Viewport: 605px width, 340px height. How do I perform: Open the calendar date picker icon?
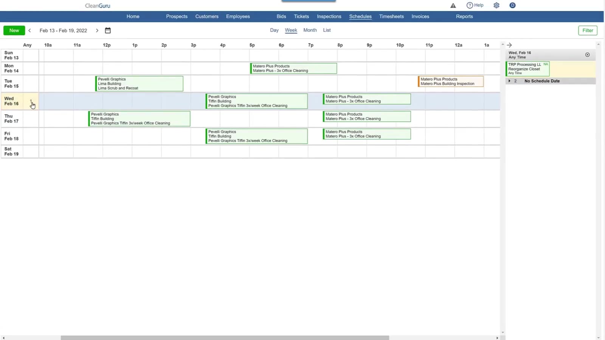[x=108, y=31]
